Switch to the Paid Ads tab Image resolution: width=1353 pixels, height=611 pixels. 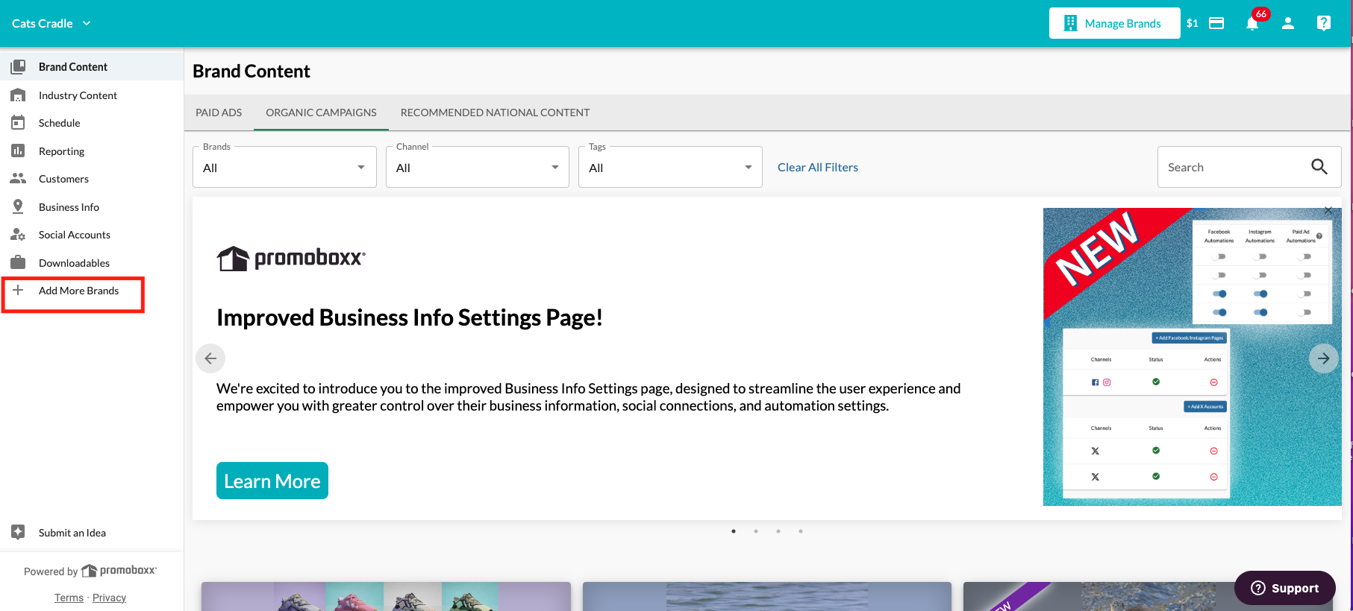pos(219,113)
